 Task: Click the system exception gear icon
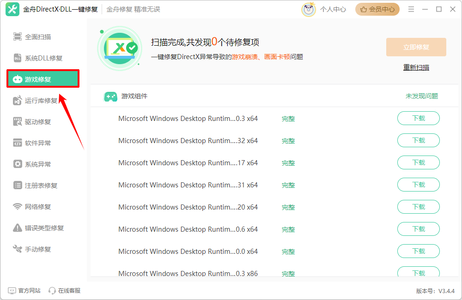point(18,164)
